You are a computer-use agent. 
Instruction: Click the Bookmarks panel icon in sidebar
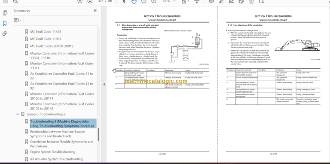tap(5, 23)
